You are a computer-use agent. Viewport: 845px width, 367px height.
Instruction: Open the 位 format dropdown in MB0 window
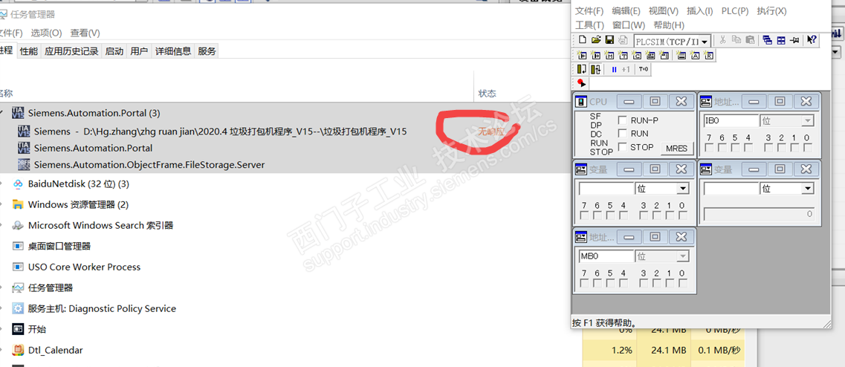click(683, 256)
